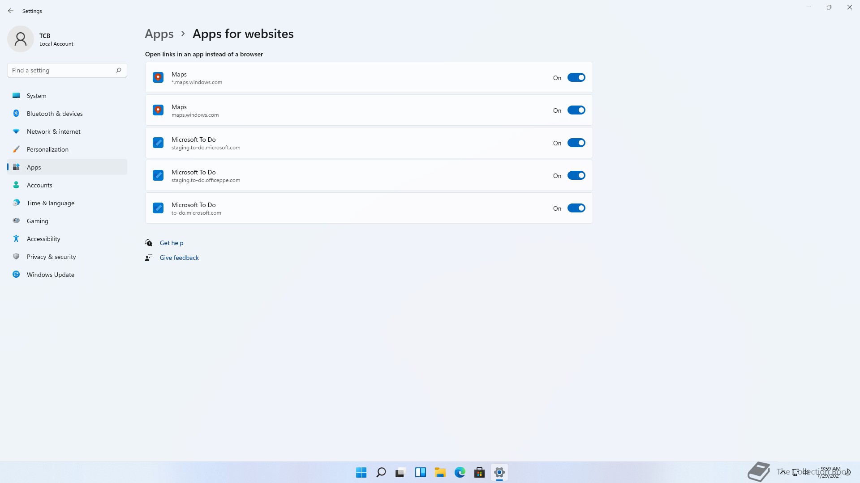Image resolution: width=860 pixels, height=483 pixels.
Task: Click the Get help icon
Action: tap(149, 243)
